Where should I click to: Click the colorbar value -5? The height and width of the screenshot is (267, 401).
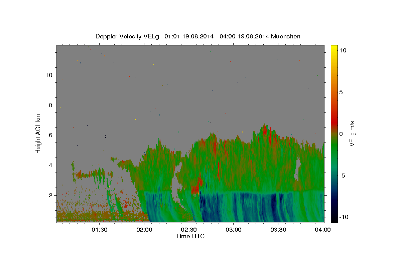pos(342,176)
